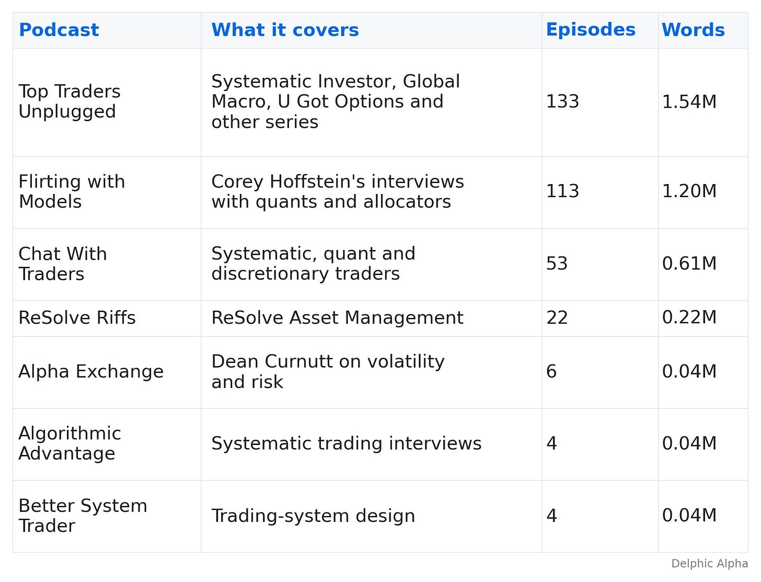Select the episode count 53
Viewport: 761px width, 582px height.
point(557,264)
